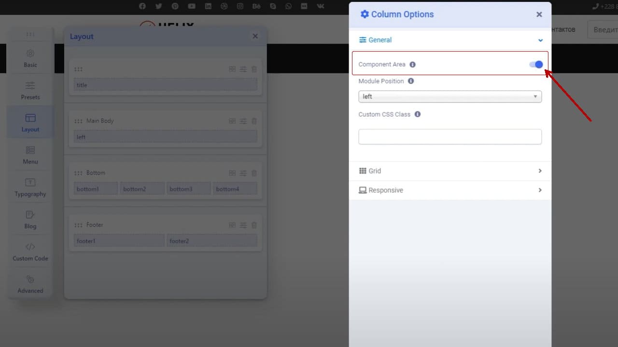Click the site search field on the page
This screenshot has height=347, width=618.
[x=603, y=29]
